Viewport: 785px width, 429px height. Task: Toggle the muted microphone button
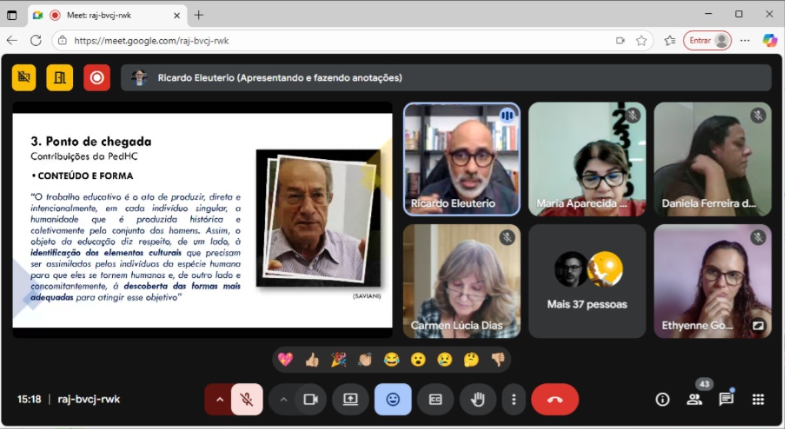pos(246,399)
